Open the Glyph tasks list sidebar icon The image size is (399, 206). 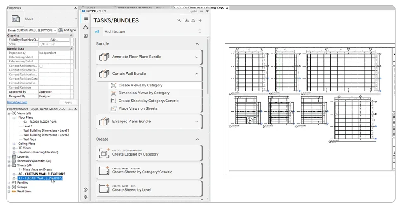click(86, 19)
